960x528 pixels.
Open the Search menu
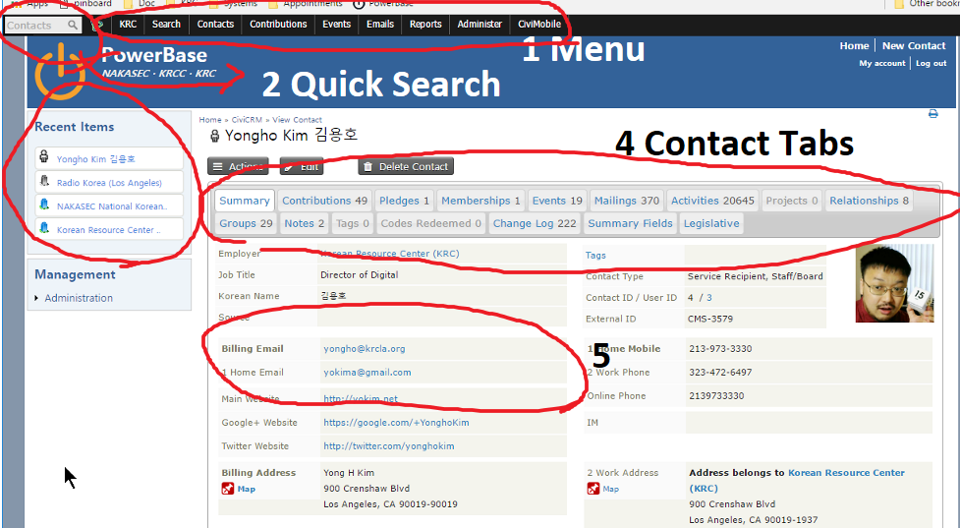click(166, 25)
